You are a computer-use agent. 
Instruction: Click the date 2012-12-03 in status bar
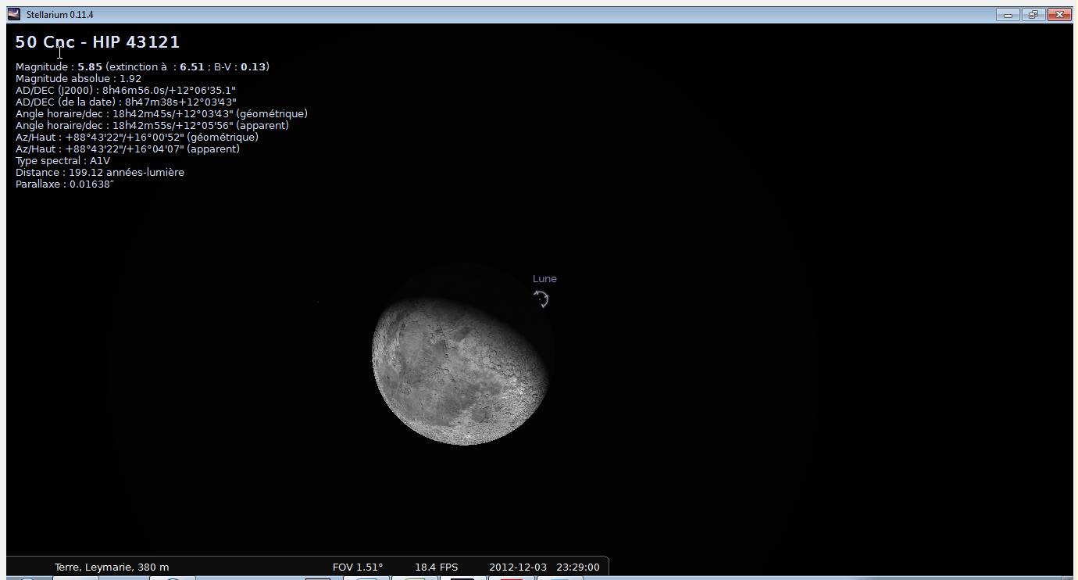[518, 567]
